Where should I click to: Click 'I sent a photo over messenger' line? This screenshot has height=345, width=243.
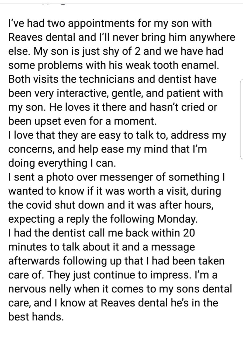click(x=117, y=177)
